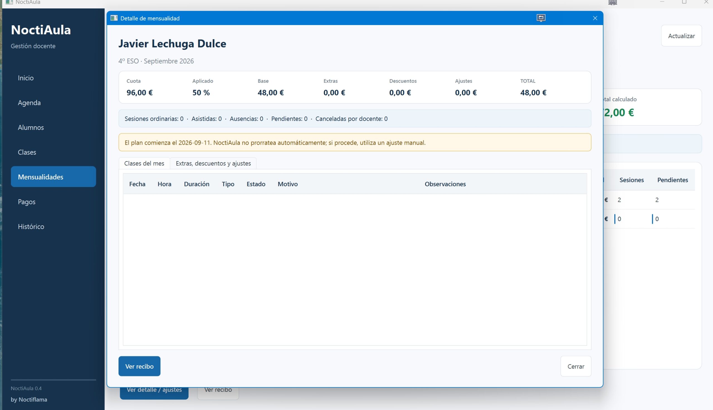Open Extras, descuentos y ajustes tab
Viewport: 713px width, 410px height.
tap(213, 163)
